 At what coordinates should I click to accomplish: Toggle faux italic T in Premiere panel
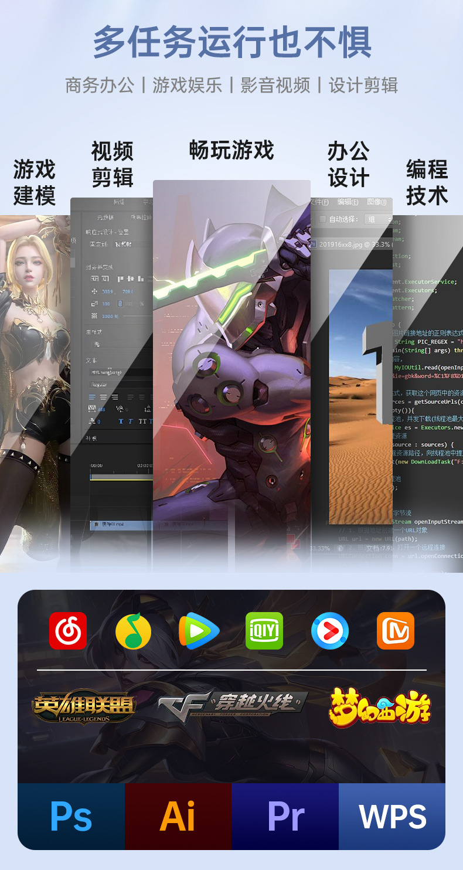[131, 422]
